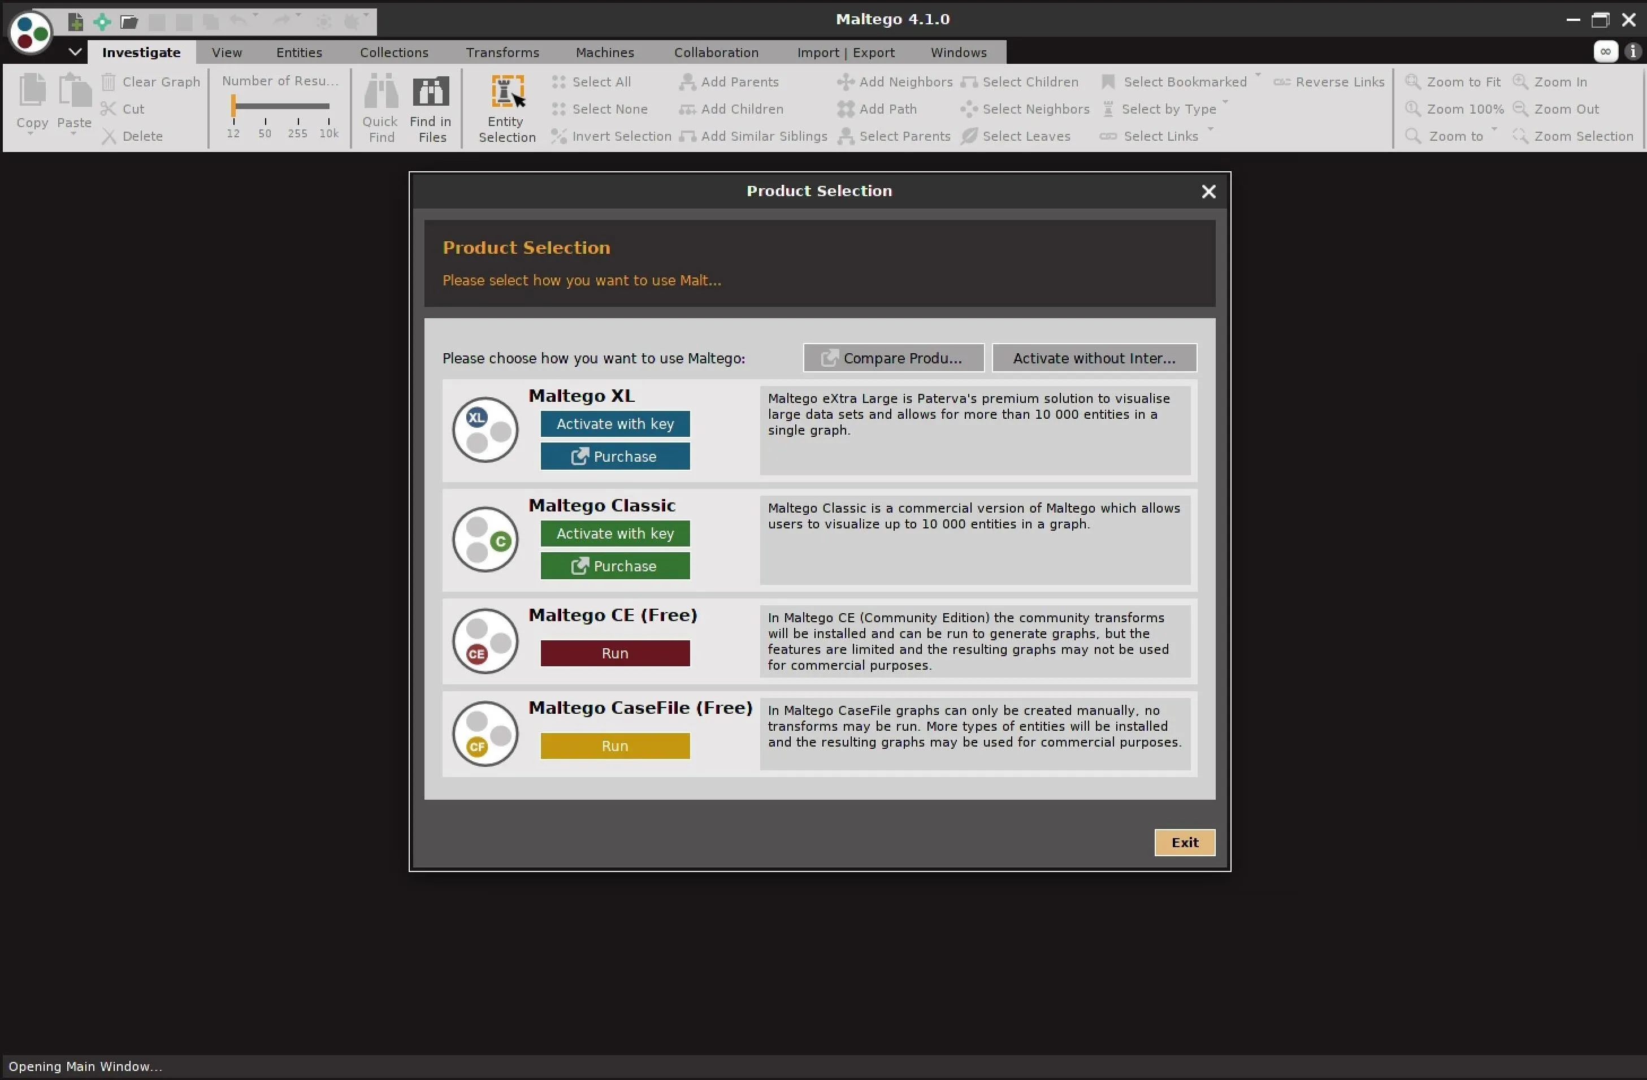Run Maltego CaseFile (Free)
Screen dimensions: 1647x1080
615,746
